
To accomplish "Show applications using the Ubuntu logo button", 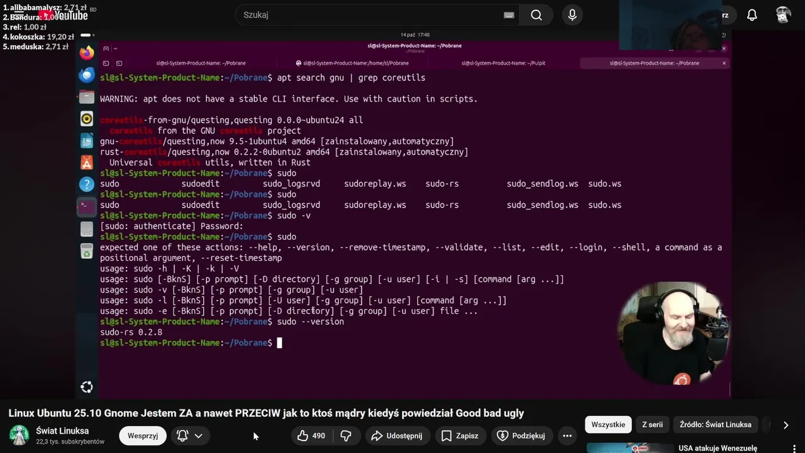I will point(87,387).
